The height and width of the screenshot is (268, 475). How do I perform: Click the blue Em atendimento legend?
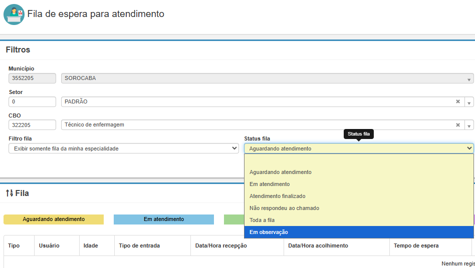[x=163, y=219]
